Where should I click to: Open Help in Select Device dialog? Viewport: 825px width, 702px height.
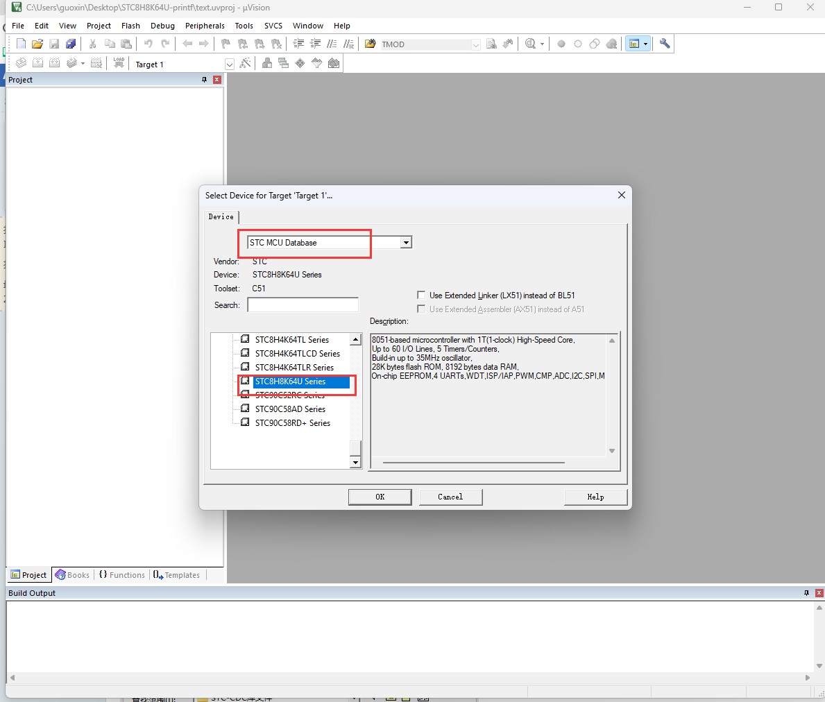pyautogui.click(x=595, y=497)
